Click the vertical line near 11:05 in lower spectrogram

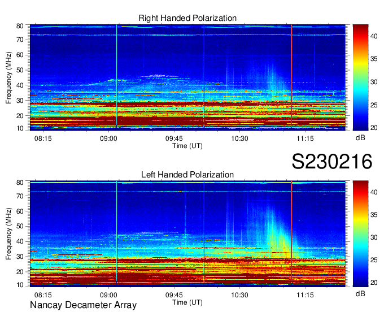point(291,232)
